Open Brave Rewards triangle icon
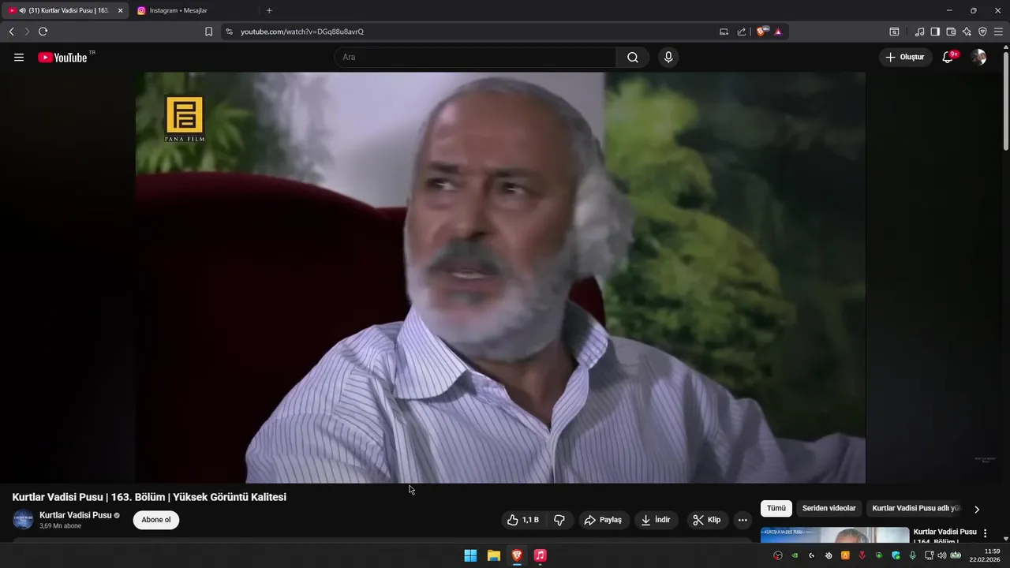The image size is (1010, 568). pyautogui.click(x=778, y=32)
